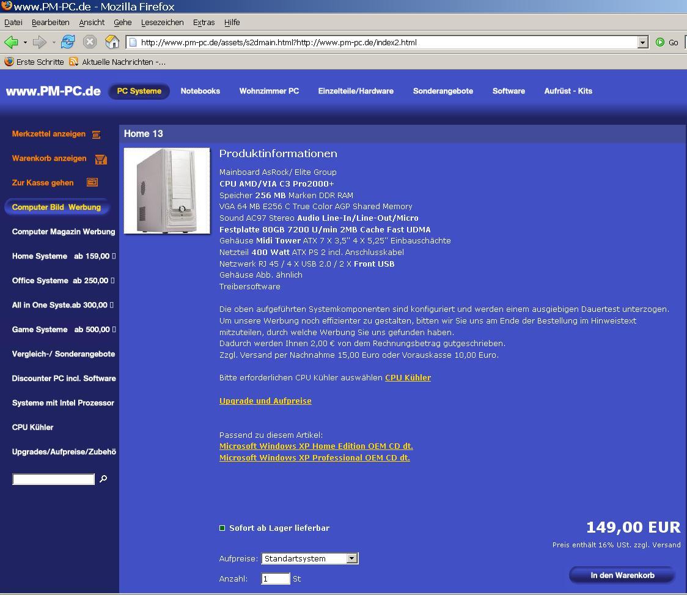The width and height of the screenshot is (687, 595).
Task: Click the sidebar search input field
Action: coord(53,479)
